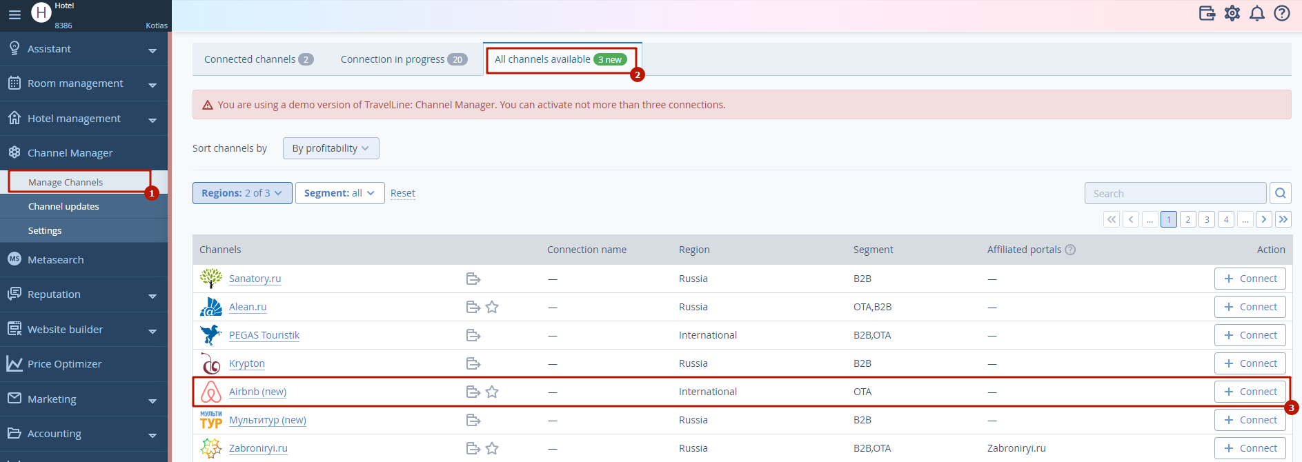Click the Krypton logo icon
Screen dimensions: 1302x462
pyautogui.click(x=210, y=363)
